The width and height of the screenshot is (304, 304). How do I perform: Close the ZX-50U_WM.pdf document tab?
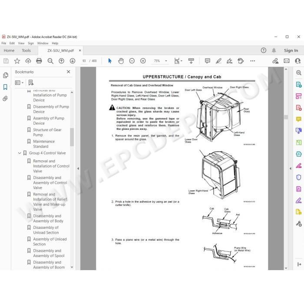pyautogui.click(x=80, y=50)
